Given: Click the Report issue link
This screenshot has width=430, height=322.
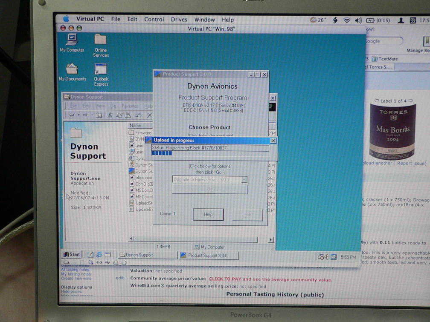Looking at the screenshot, I should point(411,163).
